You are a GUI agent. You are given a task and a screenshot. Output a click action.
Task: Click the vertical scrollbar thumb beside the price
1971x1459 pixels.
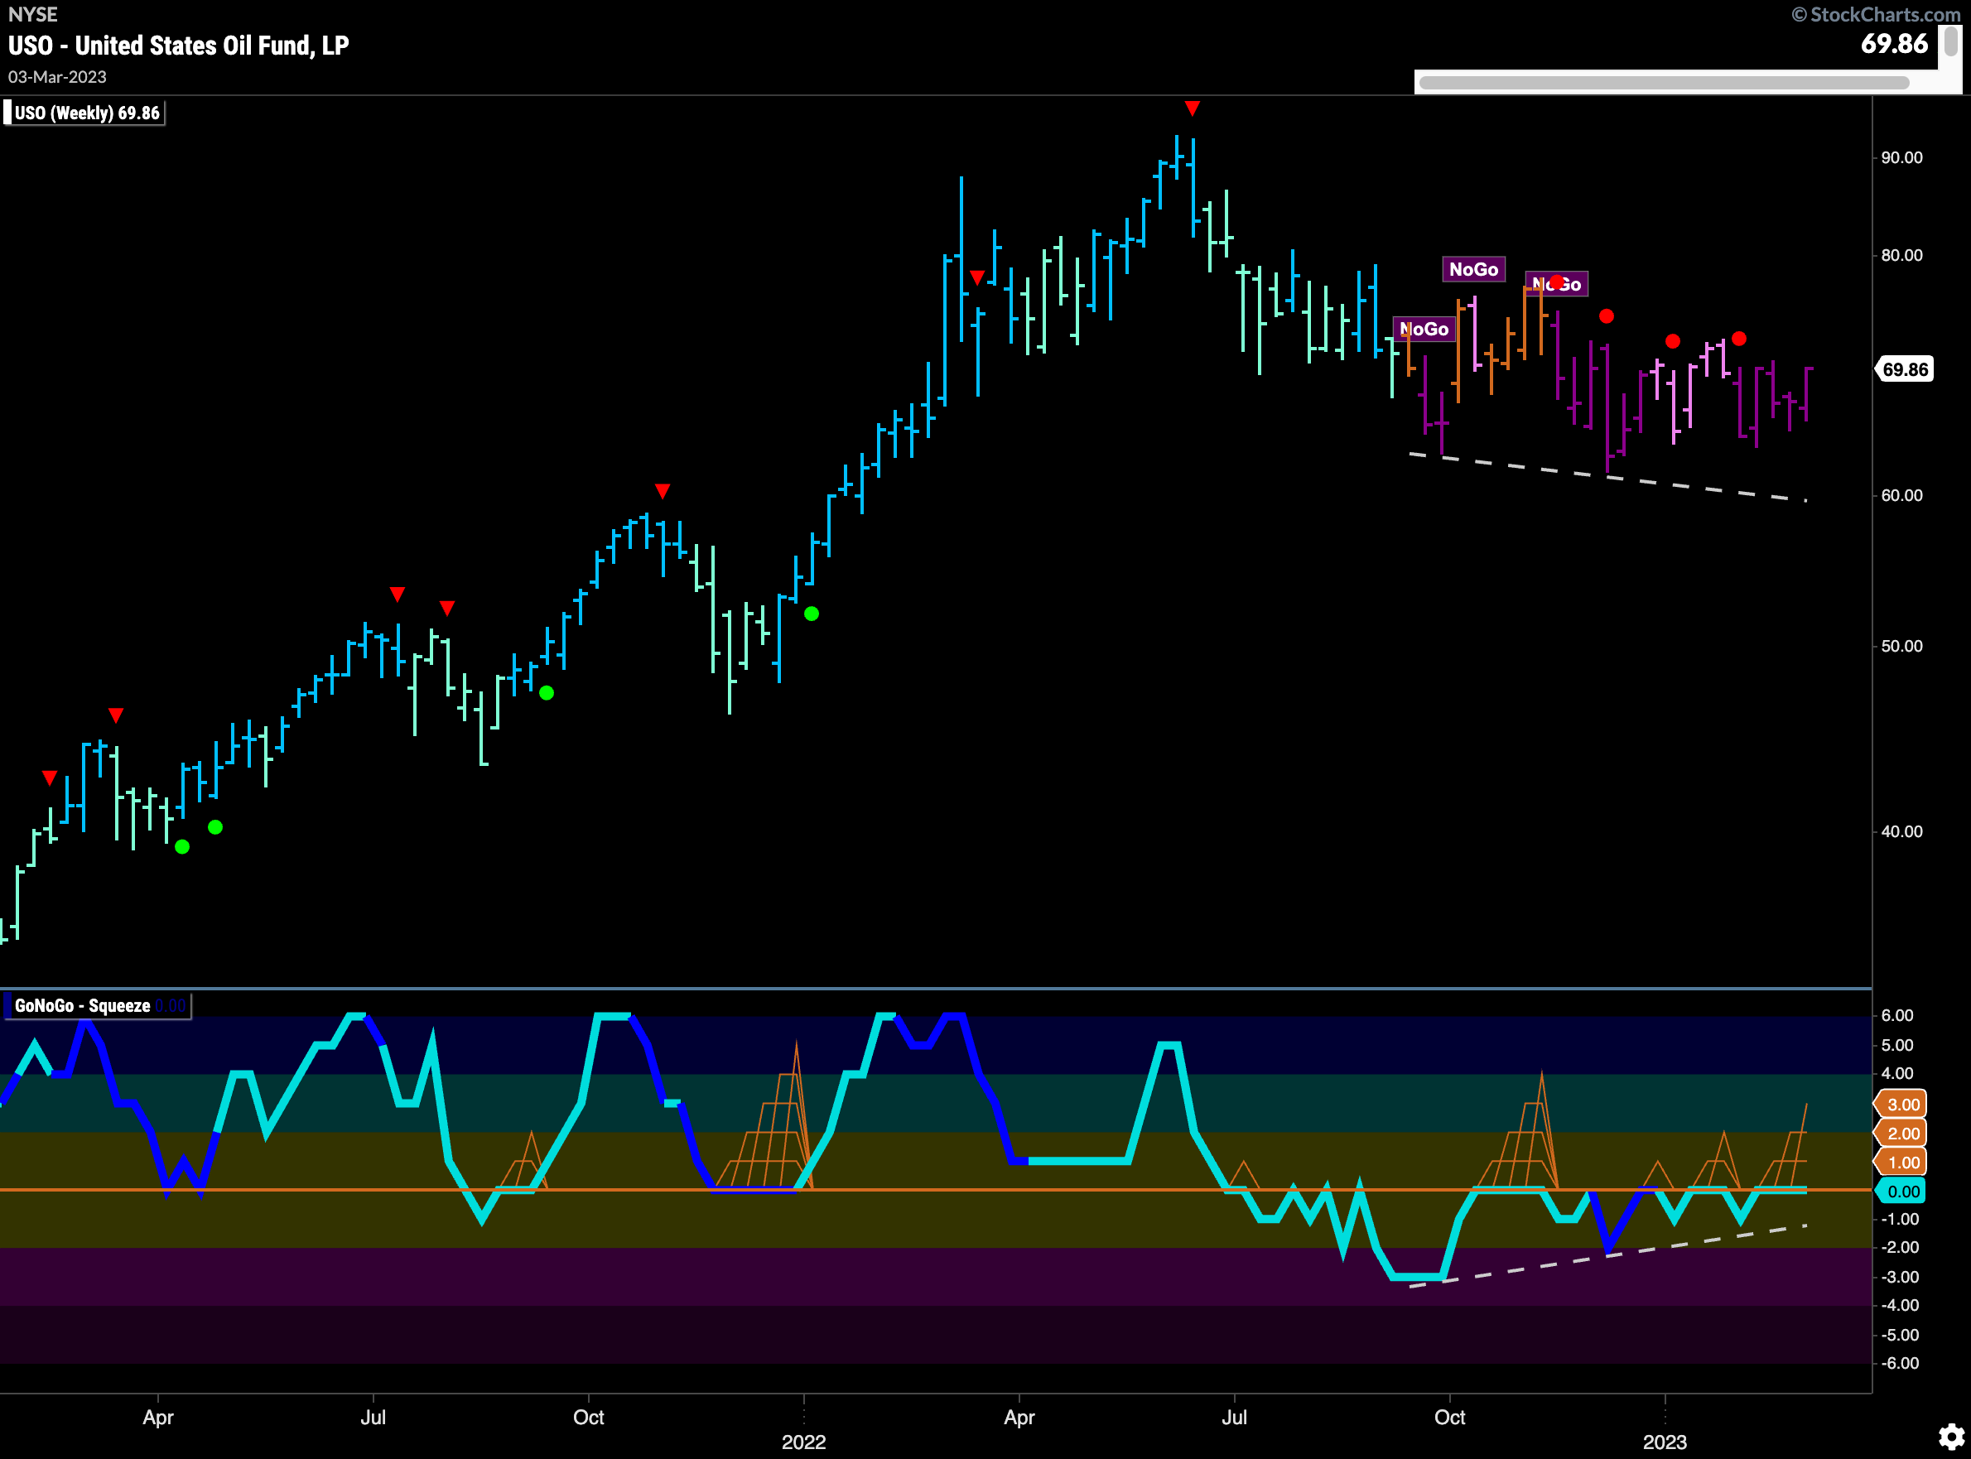click(1949, 43)
